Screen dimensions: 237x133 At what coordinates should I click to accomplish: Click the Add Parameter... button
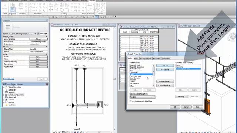(165, 81)
